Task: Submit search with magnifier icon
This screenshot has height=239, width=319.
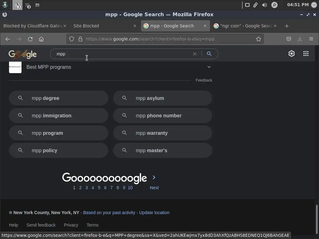Action: pos(209,54)
